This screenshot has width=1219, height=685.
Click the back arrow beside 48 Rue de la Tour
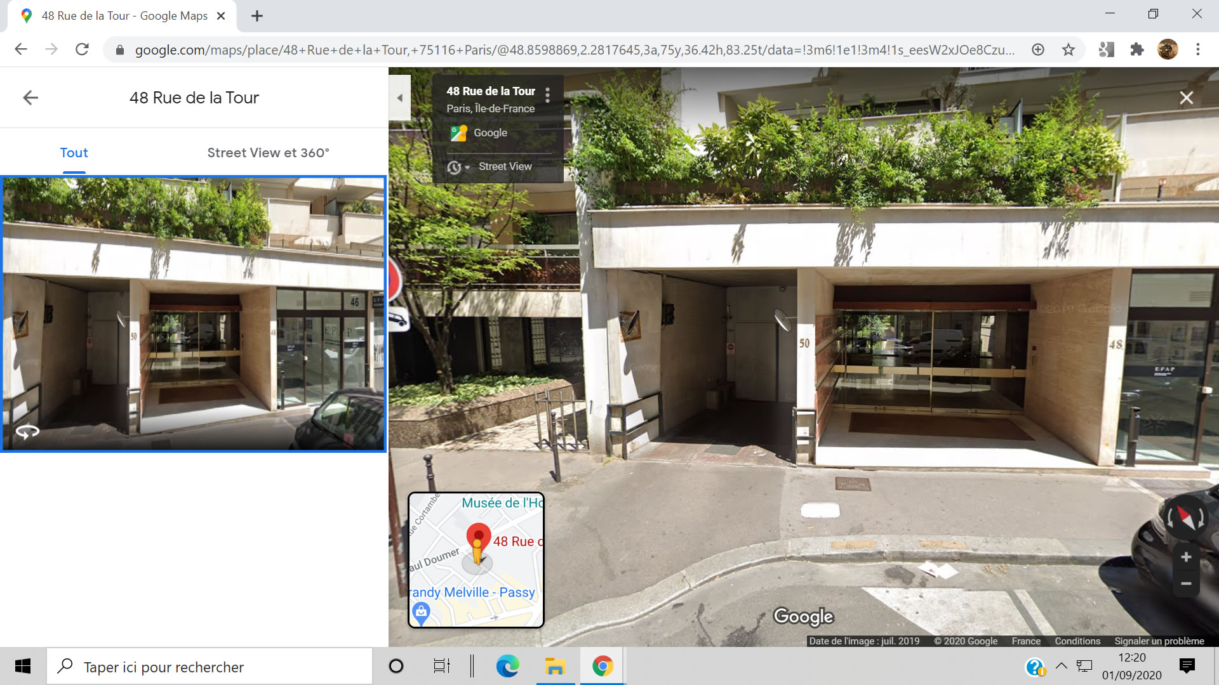point(30,98)
